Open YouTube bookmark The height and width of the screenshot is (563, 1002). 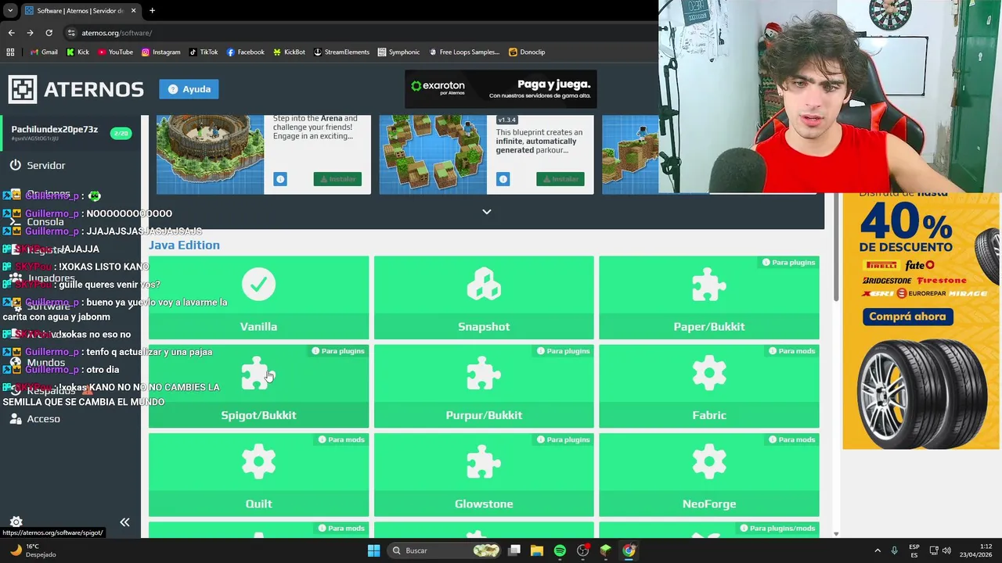tap(115, 52)
